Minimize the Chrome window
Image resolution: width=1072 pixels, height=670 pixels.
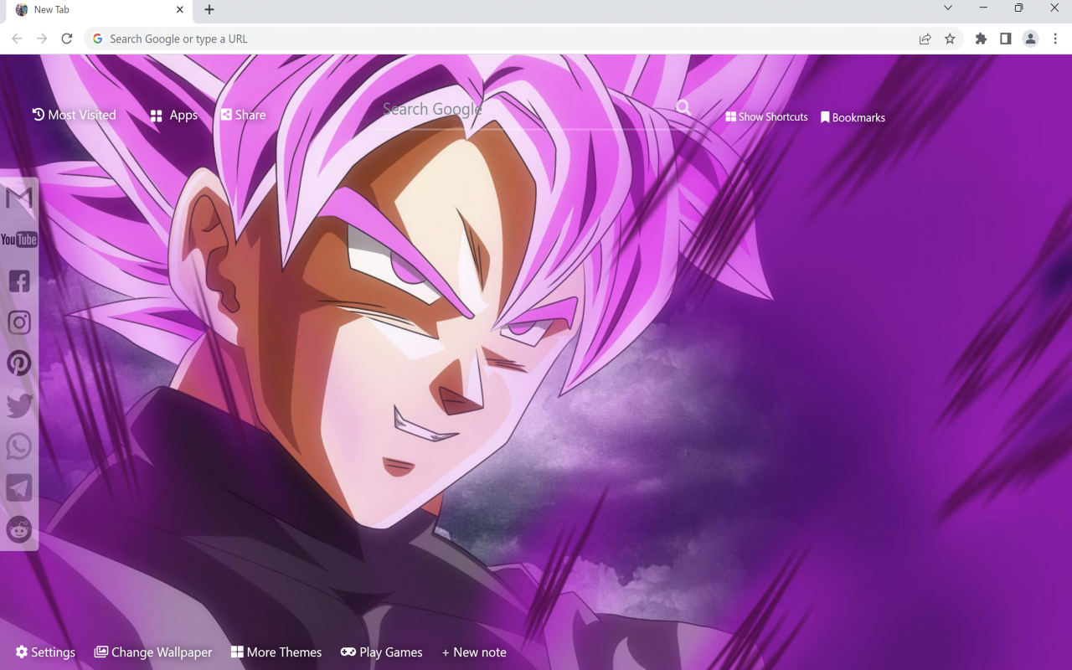[x=983, y=8]
